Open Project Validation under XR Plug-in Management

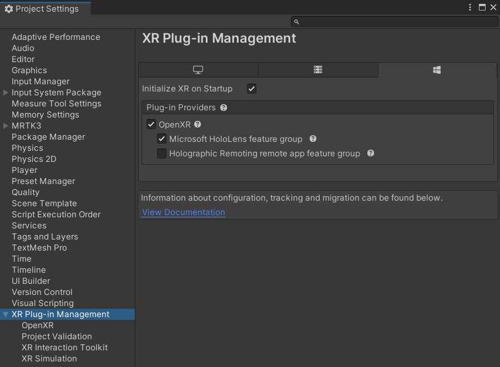[x=57, y=337]
